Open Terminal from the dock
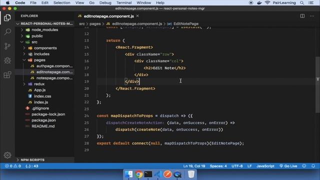Image resolution: width=320 pixels, height=180 pixels. pos(148,174)
